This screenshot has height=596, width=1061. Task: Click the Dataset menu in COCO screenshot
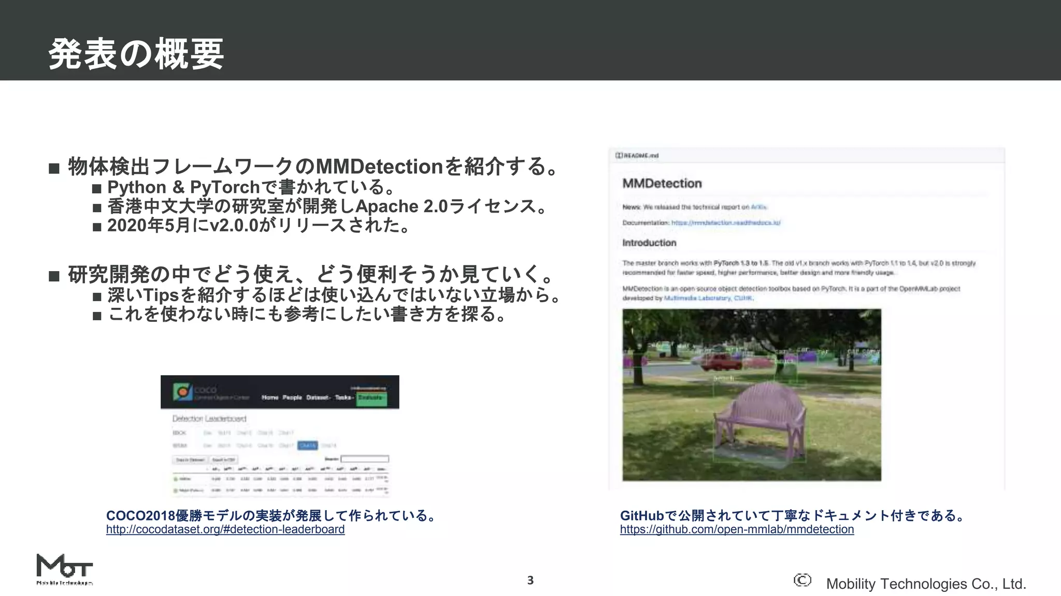[x=319, y=397]
